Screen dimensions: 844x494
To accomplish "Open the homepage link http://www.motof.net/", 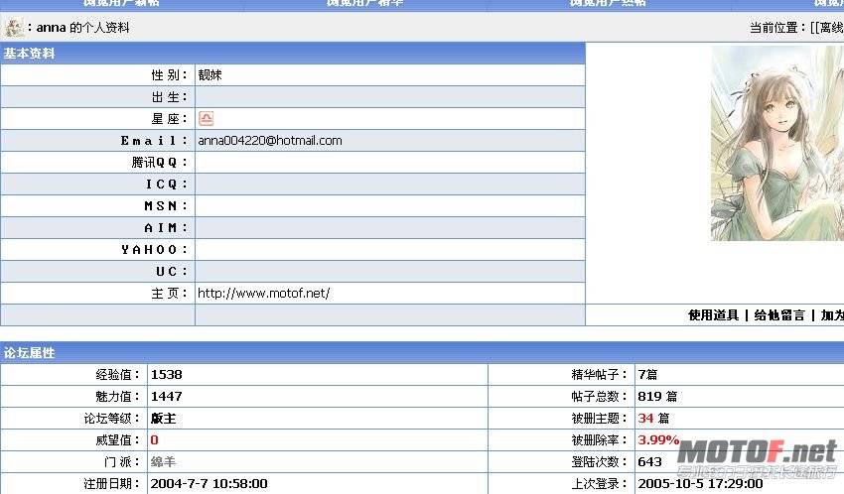I will click(x=264, y=293).
